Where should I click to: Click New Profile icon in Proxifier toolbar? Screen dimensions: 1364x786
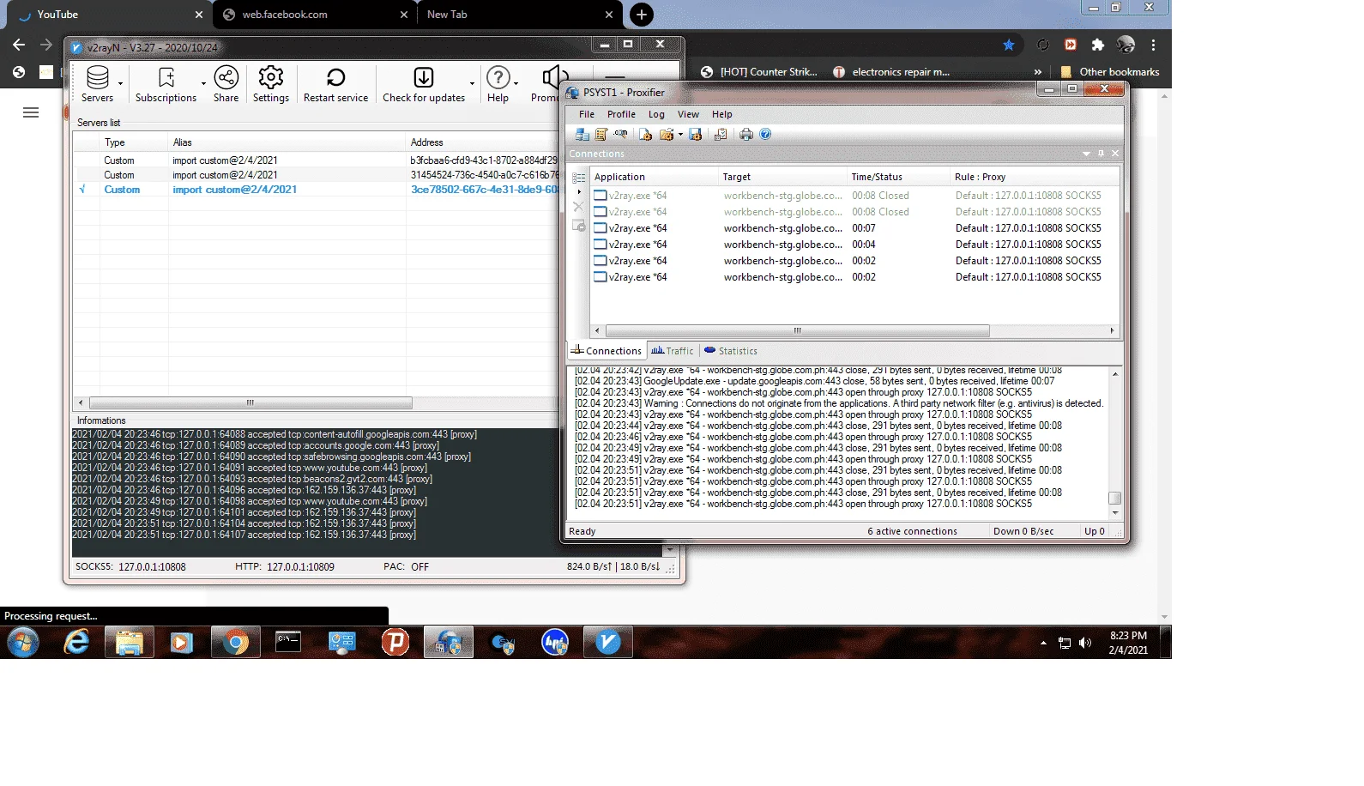(x=645, y=135)
